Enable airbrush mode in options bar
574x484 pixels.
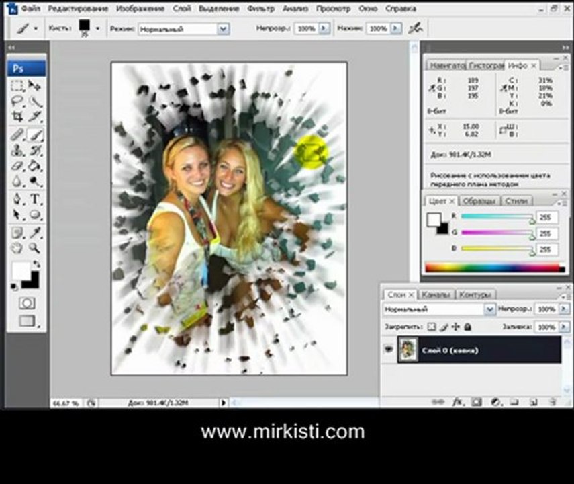(416, 28)
